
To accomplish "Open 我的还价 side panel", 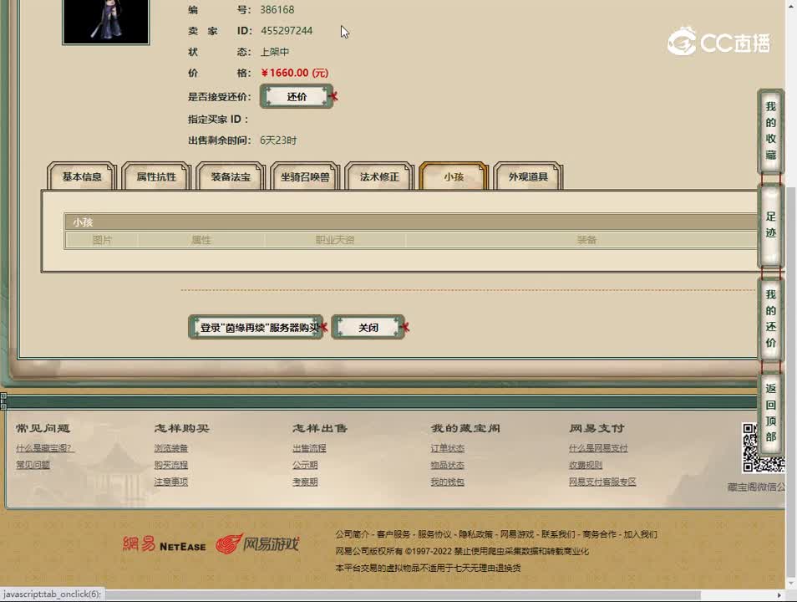I will pyautogui.click(x=770, y=319).
